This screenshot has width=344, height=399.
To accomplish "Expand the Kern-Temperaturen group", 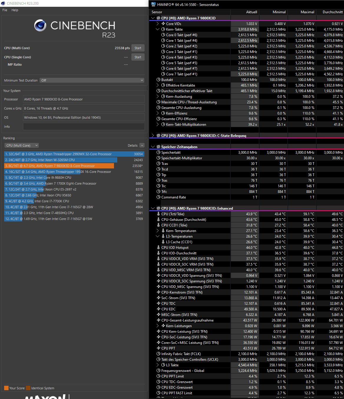I will (158, 231).
